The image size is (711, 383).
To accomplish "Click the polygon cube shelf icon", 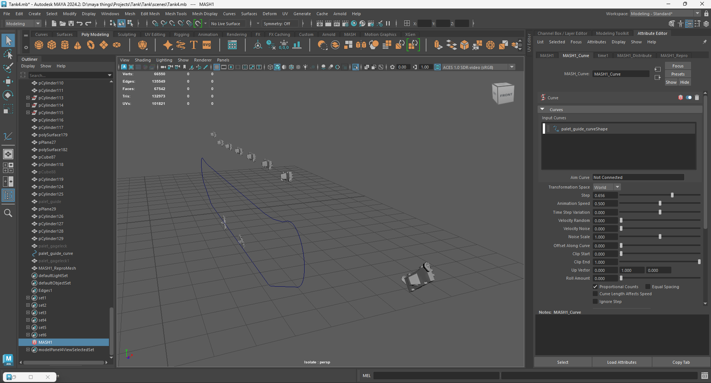I will [52, 45].
